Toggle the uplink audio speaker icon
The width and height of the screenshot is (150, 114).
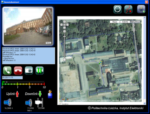click(7, 102)
